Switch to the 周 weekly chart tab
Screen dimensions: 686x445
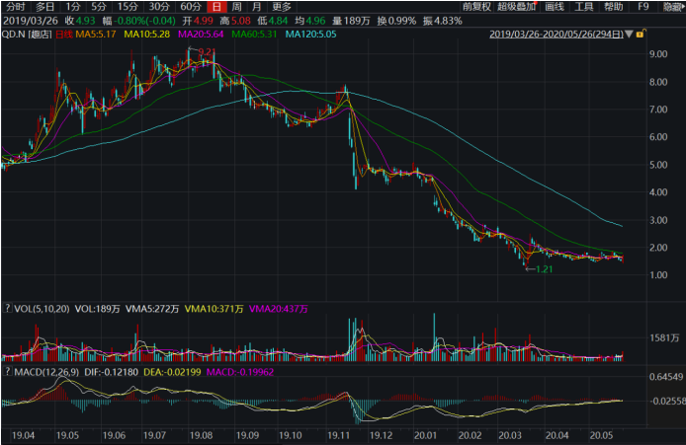[x=236, y=7]
